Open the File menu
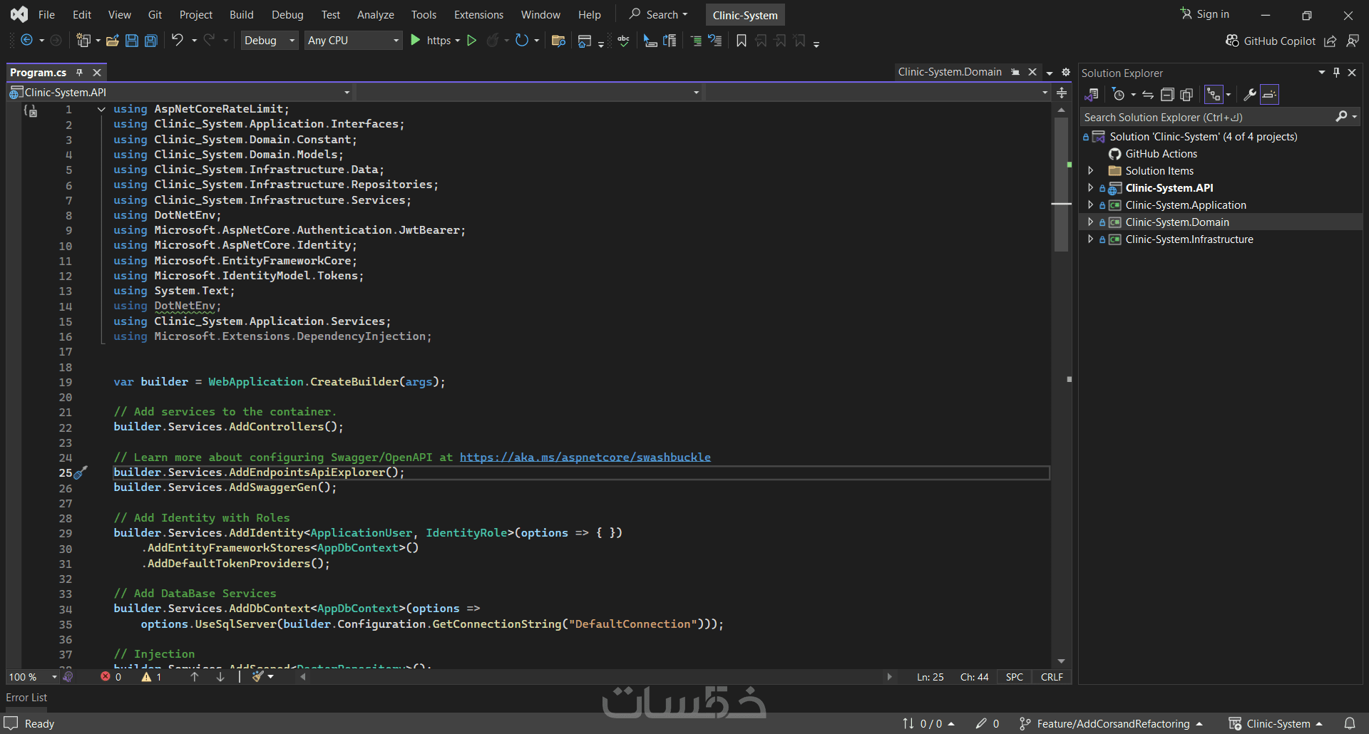The image size is (1369, 734). (46, 14)
